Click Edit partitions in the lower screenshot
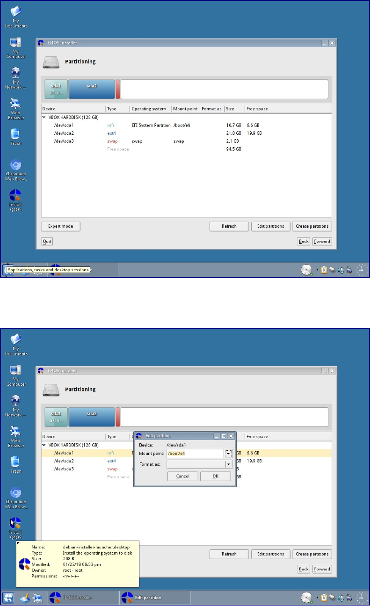The height and width of the screenshot is (606, 370). tap(271, 554)
